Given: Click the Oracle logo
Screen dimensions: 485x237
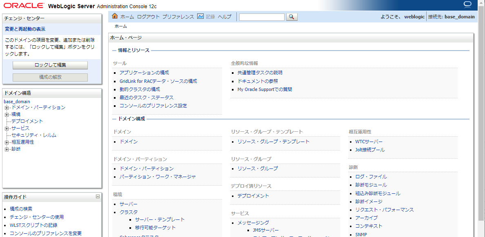Looking at the screenshot, I should (22, 6).
